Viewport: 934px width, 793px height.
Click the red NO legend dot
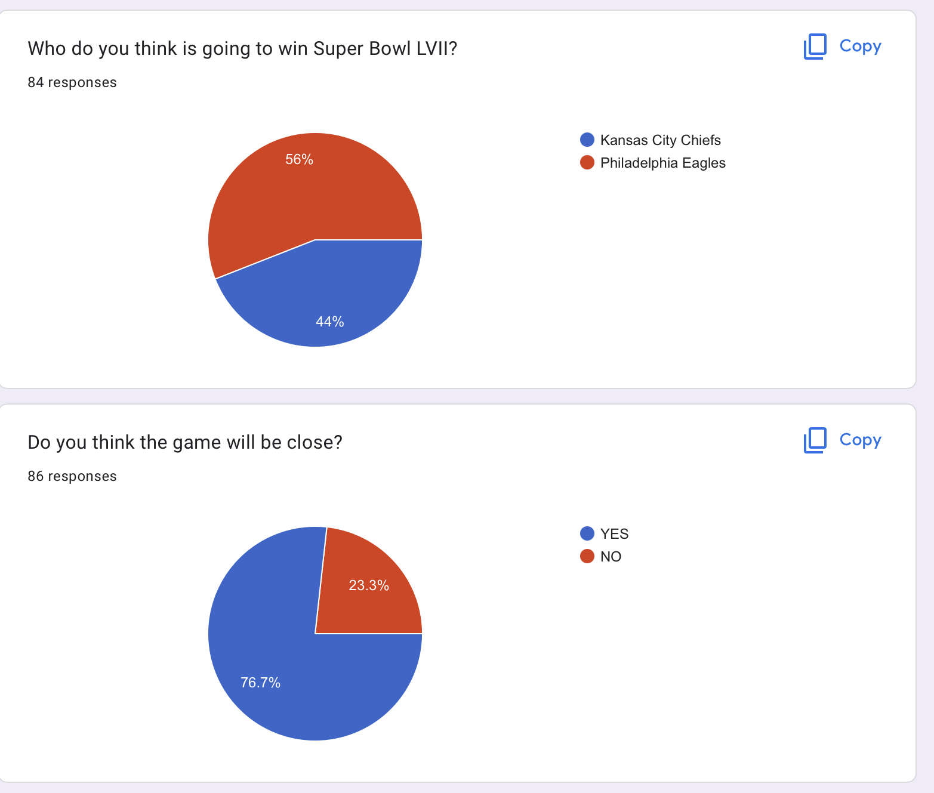click(587, 556)
